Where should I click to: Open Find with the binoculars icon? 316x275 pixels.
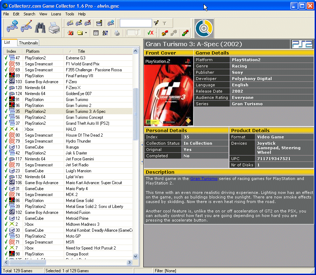40,28
